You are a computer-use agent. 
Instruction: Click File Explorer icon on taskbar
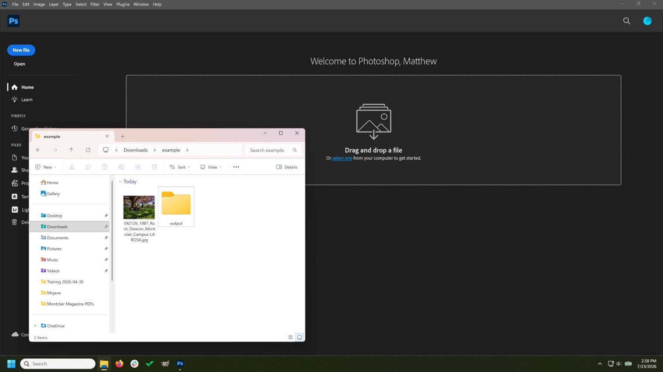(104, 364)
